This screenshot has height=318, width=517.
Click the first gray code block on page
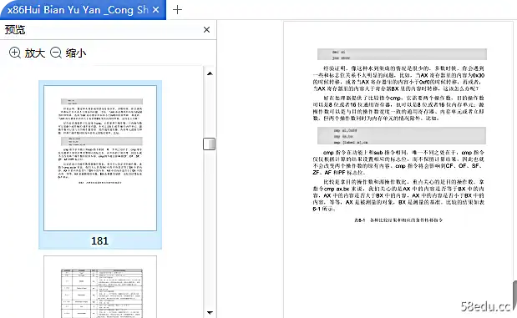click(402, 54)
